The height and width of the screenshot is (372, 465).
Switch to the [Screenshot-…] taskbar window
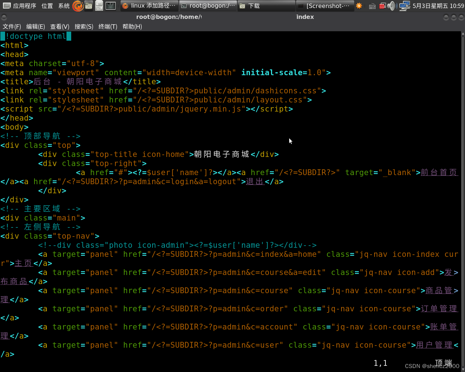[325, 6]
